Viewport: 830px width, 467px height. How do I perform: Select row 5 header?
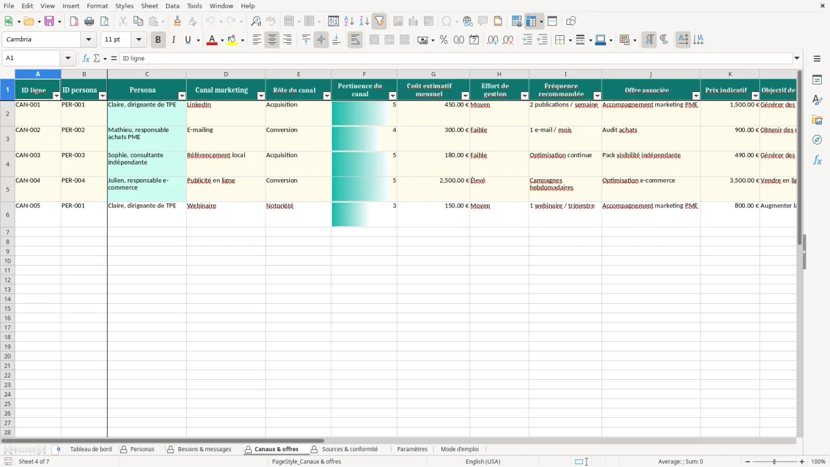click(8, 189)
